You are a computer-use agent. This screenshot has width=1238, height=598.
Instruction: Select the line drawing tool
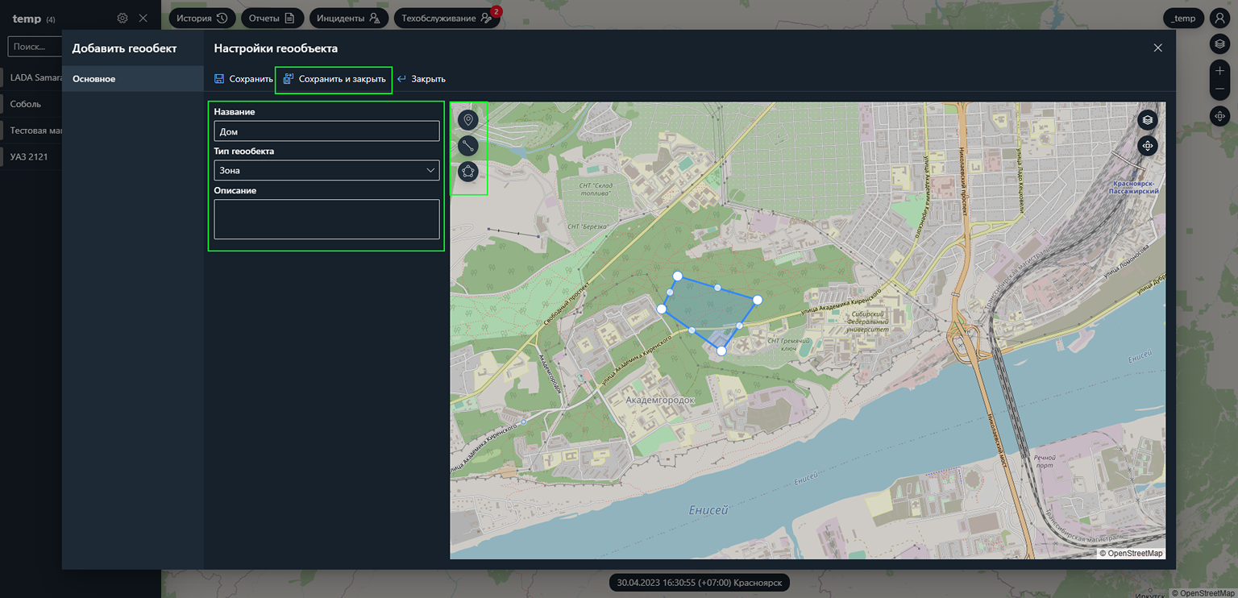coord(467,146)
